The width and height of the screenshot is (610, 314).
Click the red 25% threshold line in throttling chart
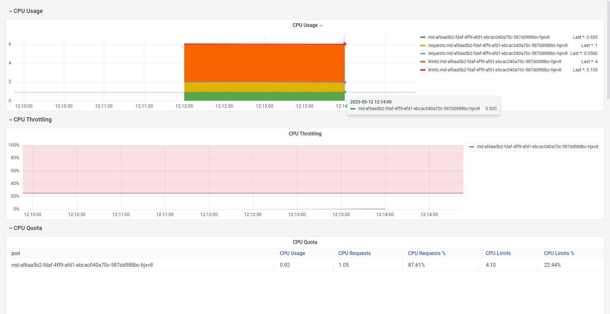pos(243,193)
